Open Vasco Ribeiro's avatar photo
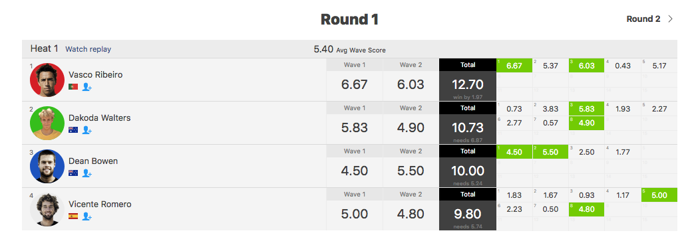Viewport: 692px width, 243px height. (47, 80)
